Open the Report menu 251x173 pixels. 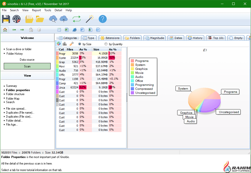click(x=36, y=10)
